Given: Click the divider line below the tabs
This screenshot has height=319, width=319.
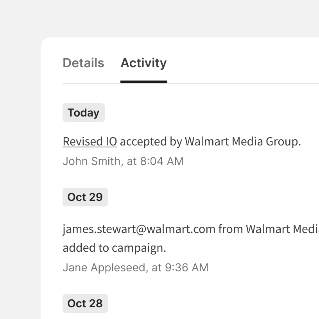Looking at the screenshot, I should coord(235,83).
